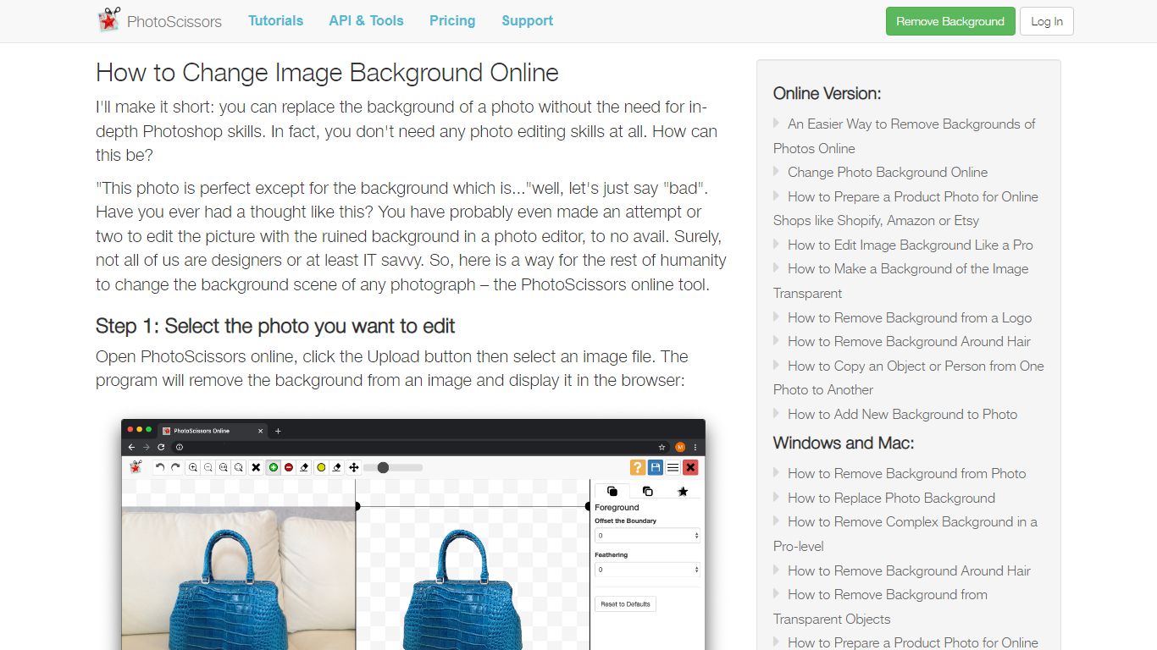
Task: Open the Tutorials menu item
Action: coord(275,20)
